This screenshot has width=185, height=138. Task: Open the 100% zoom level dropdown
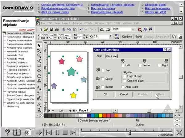(133, 29)
